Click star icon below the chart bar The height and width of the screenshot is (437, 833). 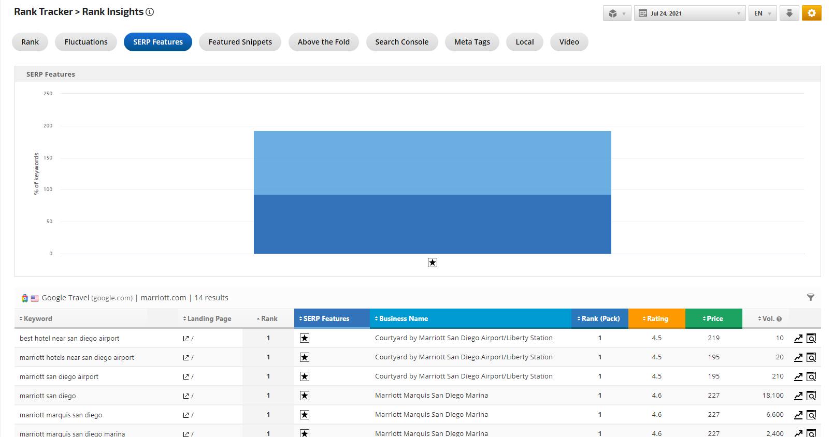433,263
